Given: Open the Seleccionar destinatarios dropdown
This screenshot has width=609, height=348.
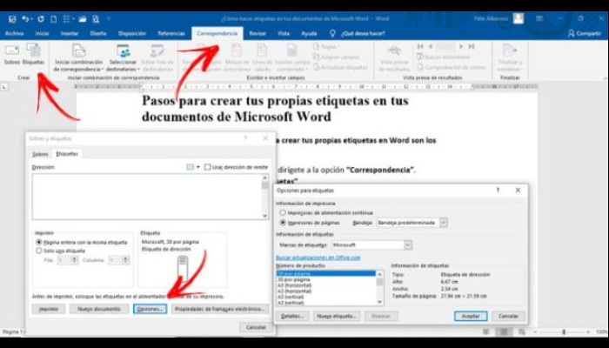Looking at the screenshot, I should (124, 58).
